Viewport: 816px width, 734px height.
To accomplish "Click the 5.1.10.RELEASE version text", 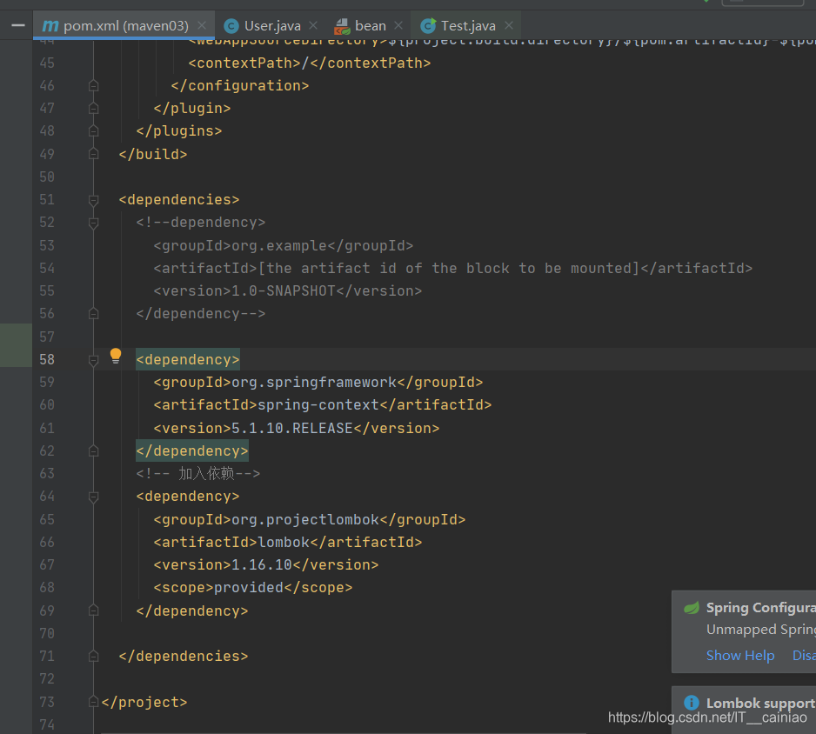I will pos(292,428).
